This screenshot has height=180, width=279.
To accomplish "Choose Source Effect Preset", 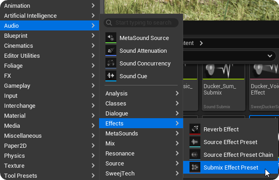I will (230, 142).
